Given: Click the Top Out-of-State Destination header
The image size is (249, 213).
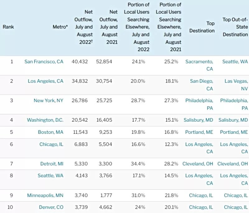Looking at the screenshot, I should (x=235, y=27).
